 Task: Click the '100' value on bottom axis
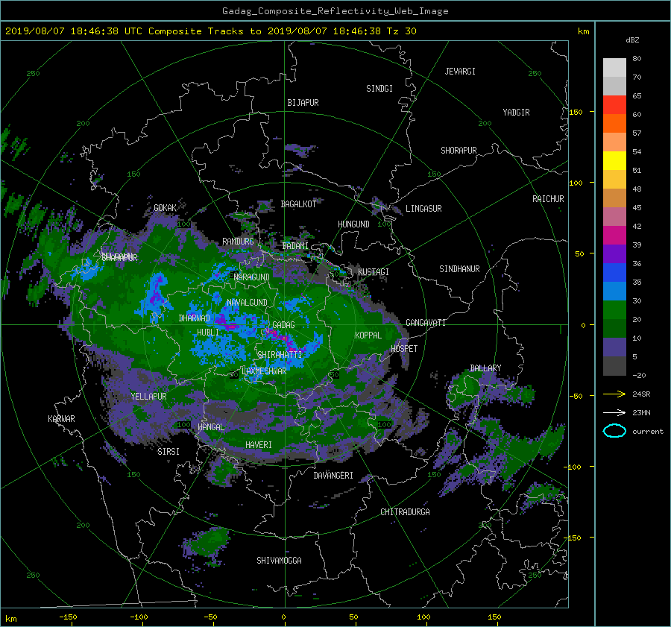click(x=423, y=617)
